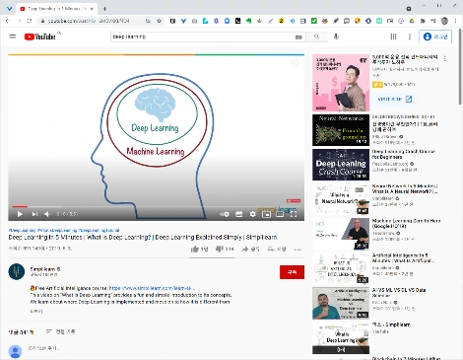Click the green checkmark extension icon

(x=314, y=21)
